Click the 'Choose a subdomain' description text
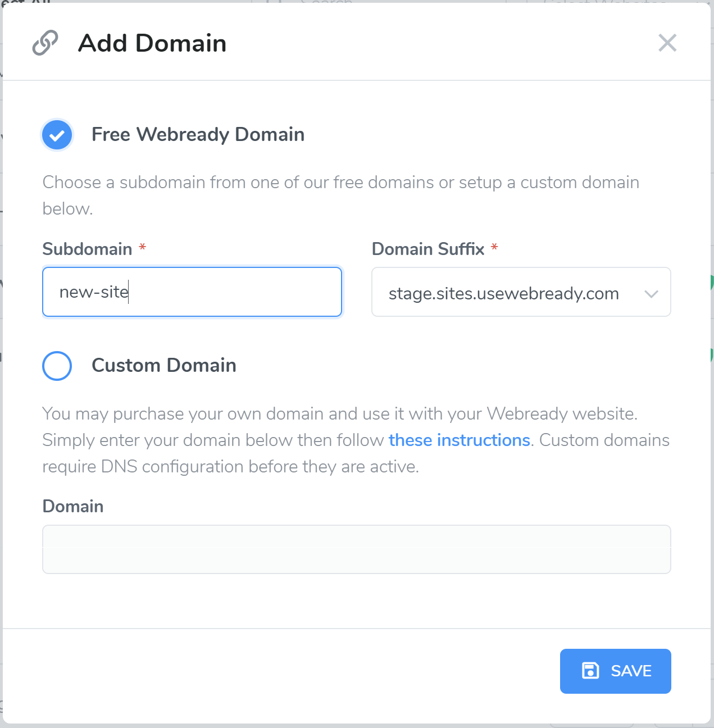Image resolution: width=714 pixels, height=728 pixels. pyautogui.click(x=340, y=183)
